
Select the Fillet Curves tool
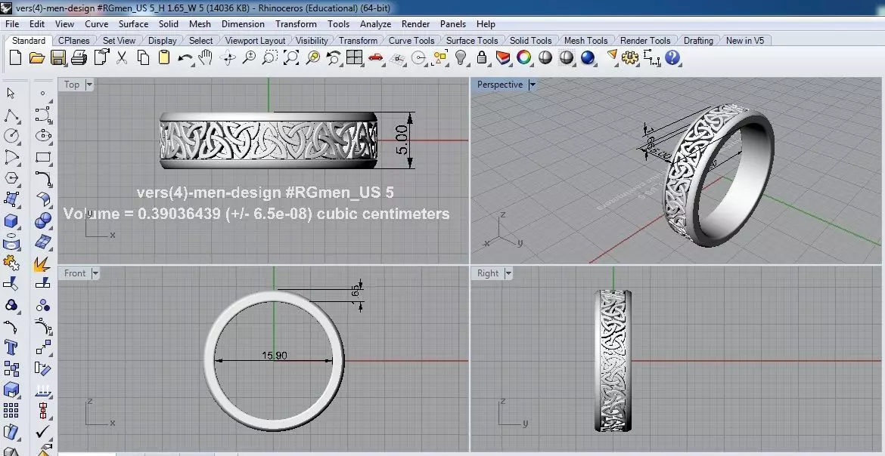tap(43, 178)
